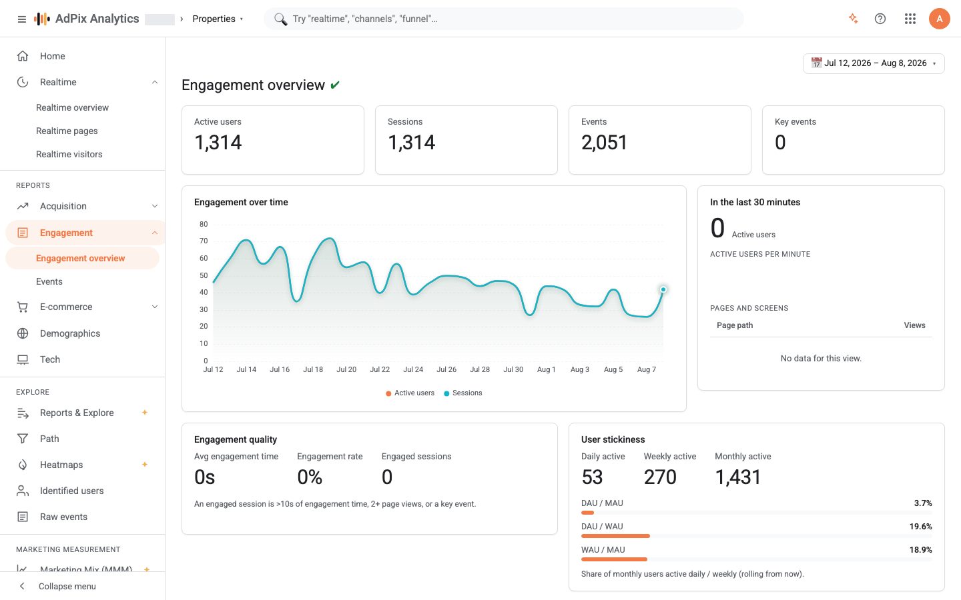The image size is (961, 600).
Task: Toggle Active users series in chart legend
Action: pos(410,393)
